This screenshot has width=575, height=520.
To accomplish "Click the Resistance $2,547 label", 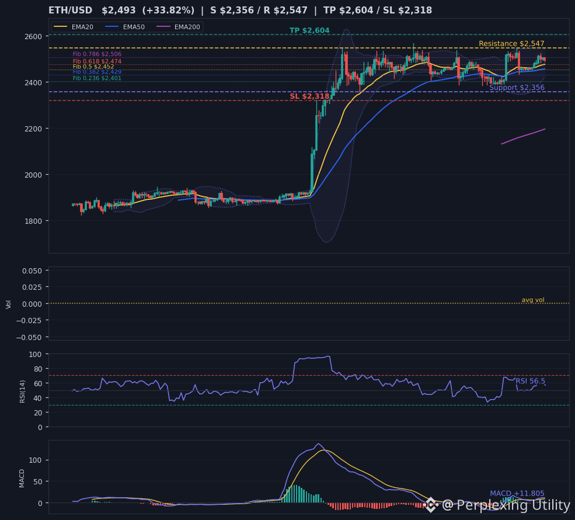I will click(511, 44).
